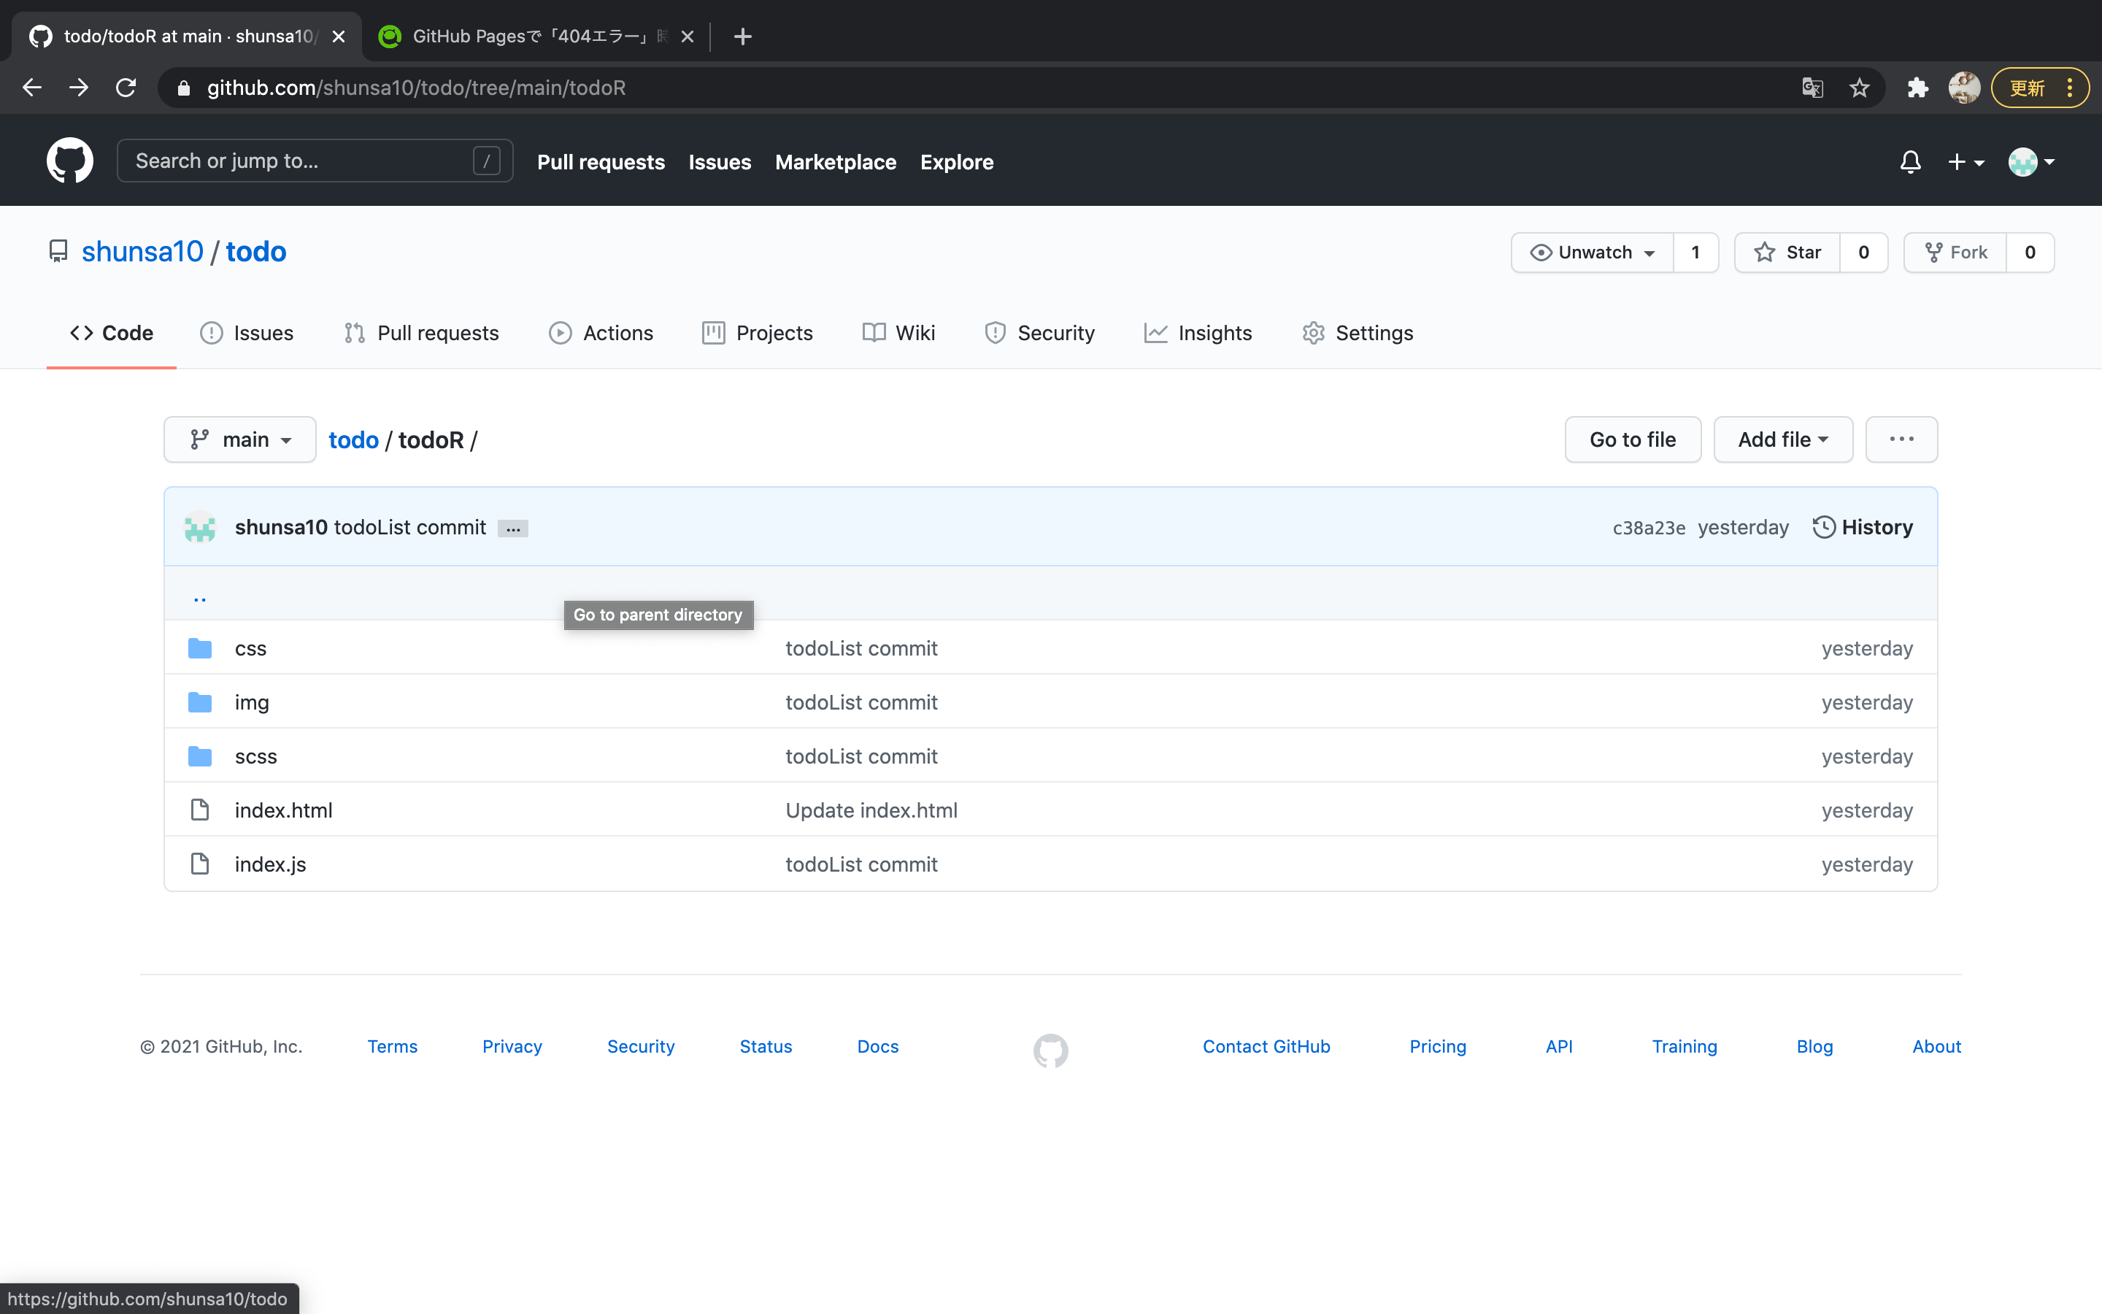The width and height of the screenshot is (2102, 1314).
Task: Close the GitHub Pages 404 tab
Action: [687, 36]
